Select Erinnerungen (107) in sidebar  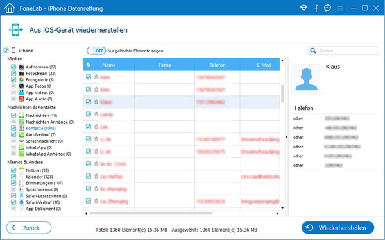[x=44, y=183]
